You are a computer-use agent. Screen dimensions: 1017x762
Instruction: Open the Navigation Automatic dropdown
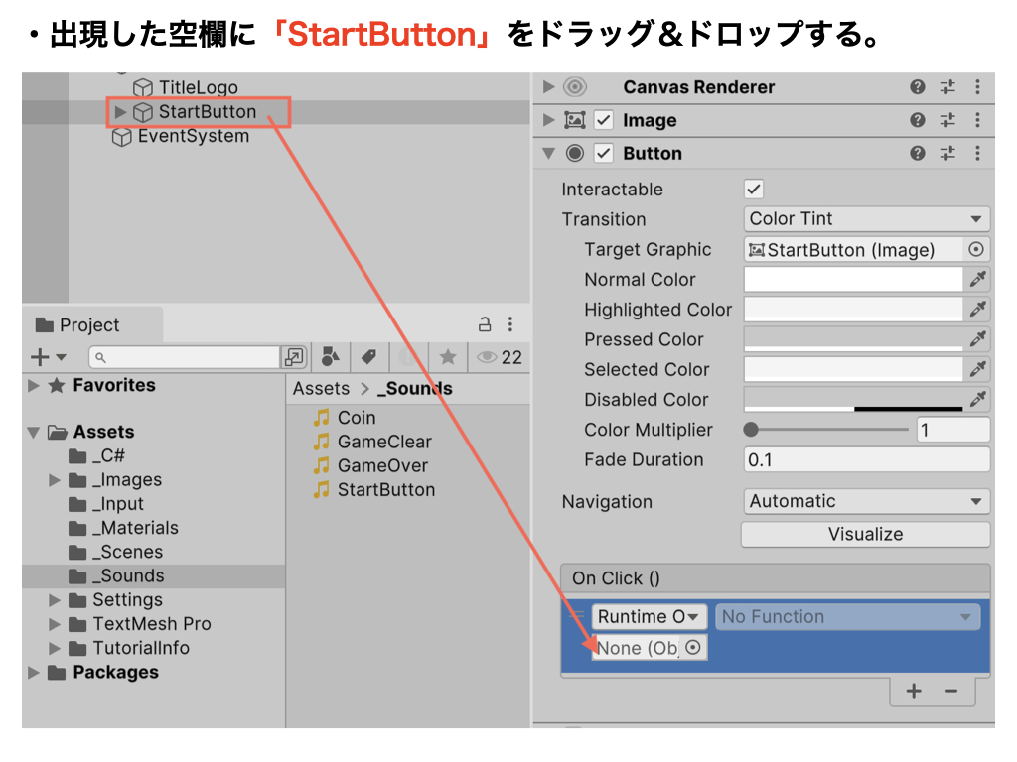click(866, 502)
